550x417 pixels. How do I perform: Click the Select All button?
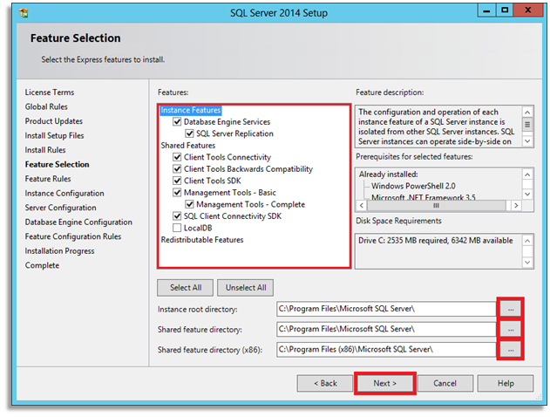(185, 287)
